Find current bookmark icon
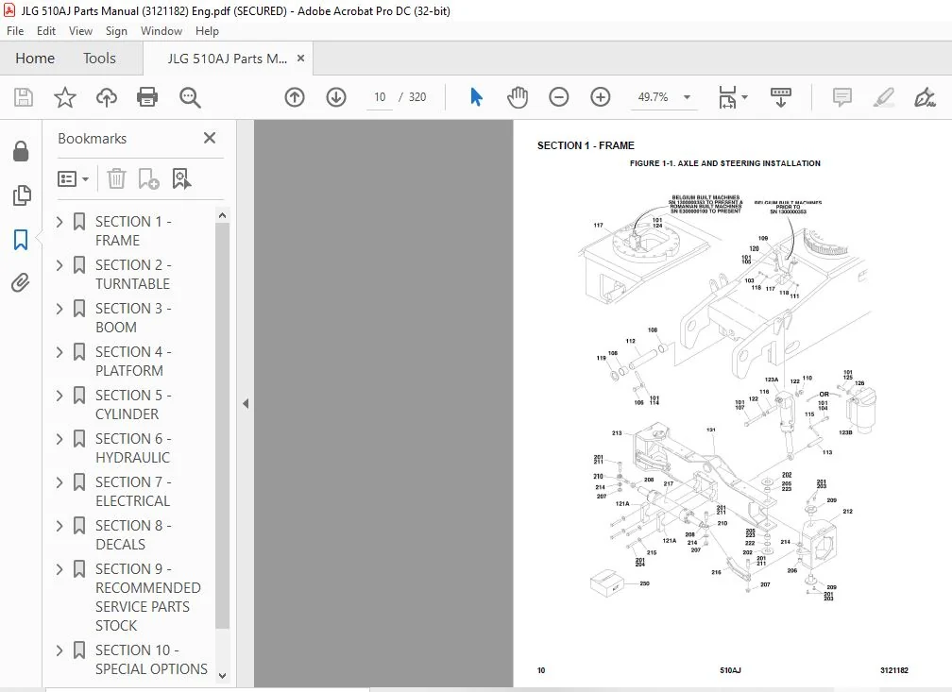Viewport: 952px width, 692px height. coord(181,178)
